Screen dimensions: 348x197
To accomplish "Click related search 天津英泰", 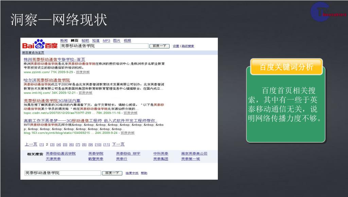I will pyautogui.click(x=53, y=159).
